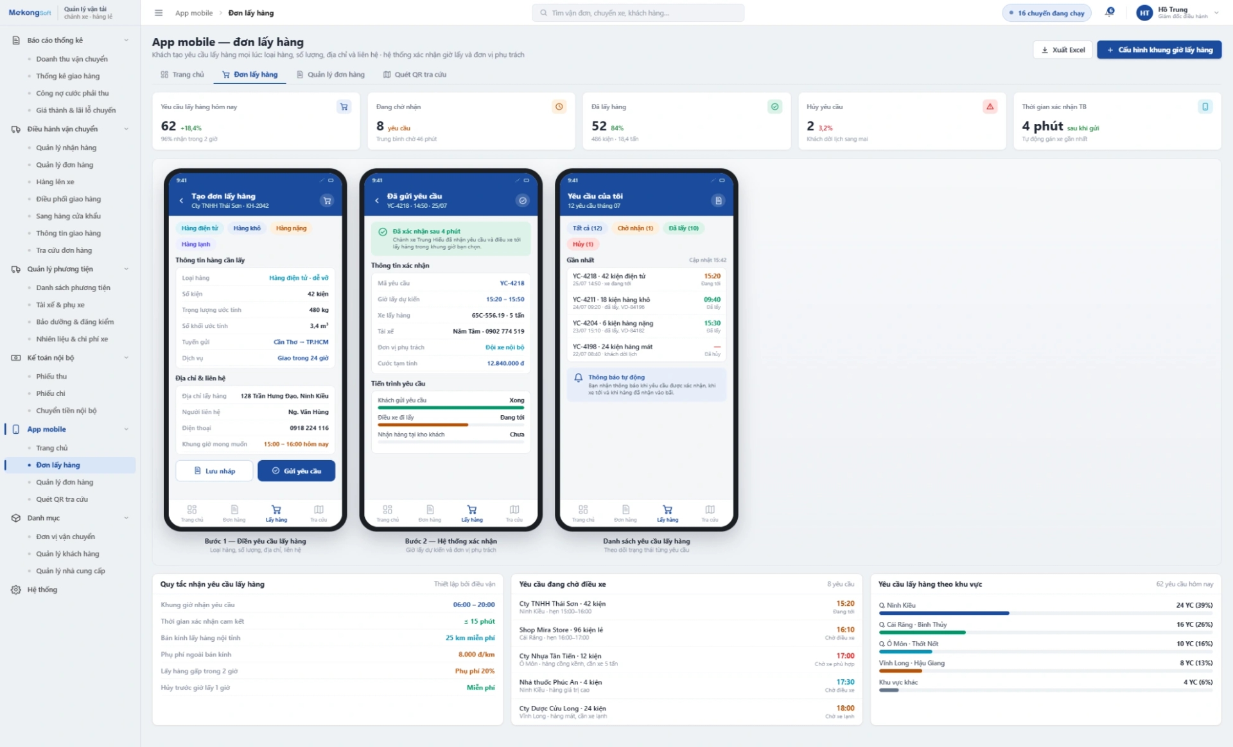
Task: Click back arrow in Đã gửi yêu cầu phone
Action: coord(377,201)
